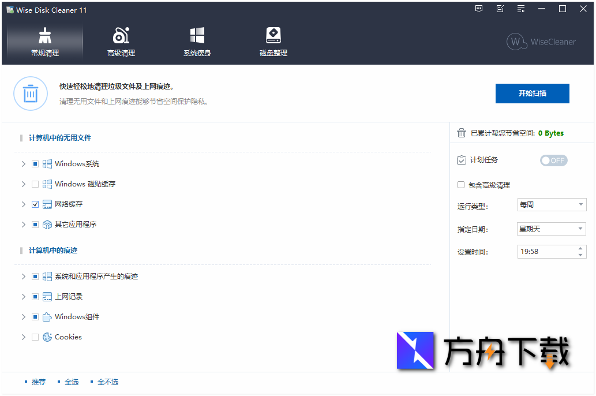596x396 pixels.
Task: Turn on the 计划任务 OFF toggle
Action: click(553, 160)
